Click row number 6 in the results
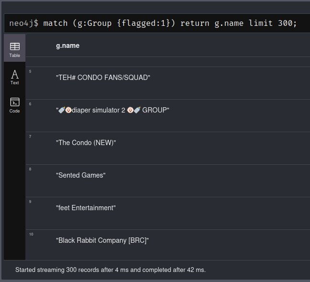This screenshot has width=310, height=282. click(x=30, y=104)
